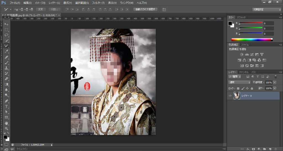Open the 不透明度 opacity dropdown arrow
283x151 pixels.
pyautogui.click(x=275, y=82)
